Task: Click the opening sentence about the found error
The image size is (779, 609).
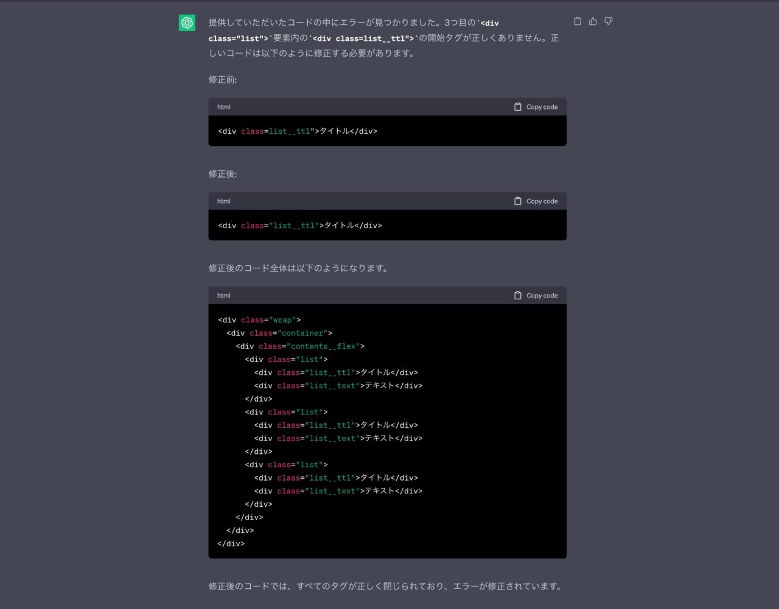Action: (383, 38)
